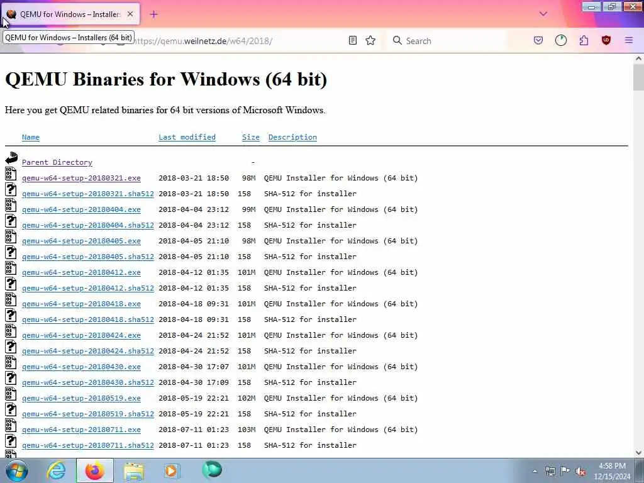Open the Windows Start menu orb

point(17,470)
